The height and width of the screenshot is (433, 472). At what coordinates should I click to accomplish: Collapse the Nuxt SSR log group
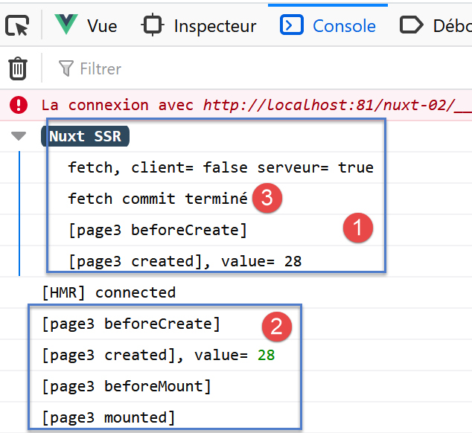[x=19, y=136]
